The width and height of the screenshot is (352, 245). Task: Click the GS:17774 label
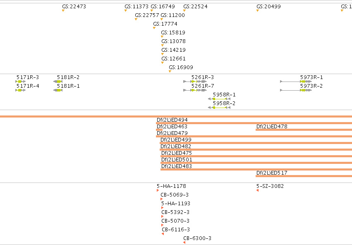pyautogui.click(x=165, y=24)
